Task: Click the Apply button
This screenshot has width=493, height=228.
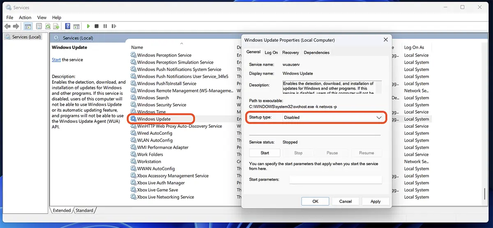Action: tap(376, 201)
